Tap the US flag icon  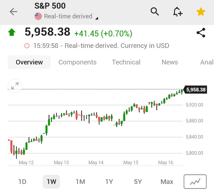38,16
